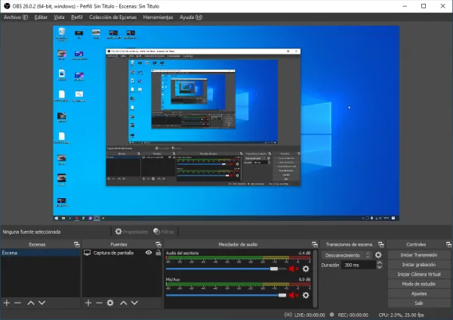Click Iniciar Cámara Virtual button

pos(418,275)
